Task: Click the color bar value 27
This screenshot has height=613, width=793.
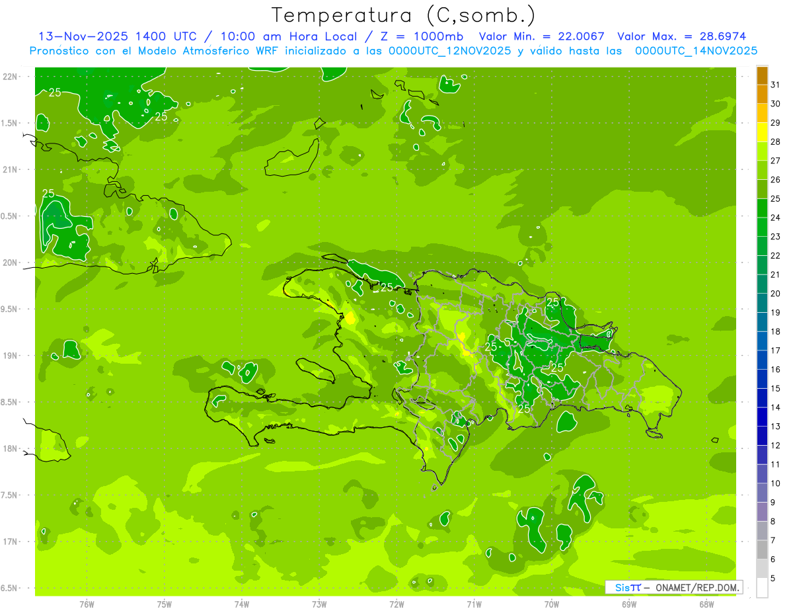Action: coord(776,161)
